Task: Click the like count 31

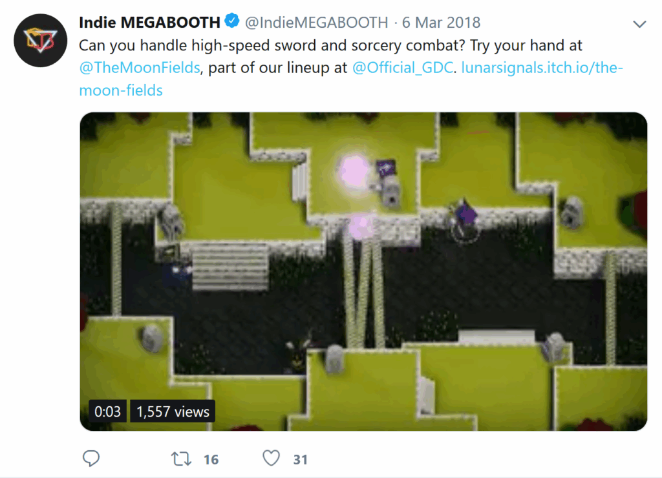Action: pos(300,459)
